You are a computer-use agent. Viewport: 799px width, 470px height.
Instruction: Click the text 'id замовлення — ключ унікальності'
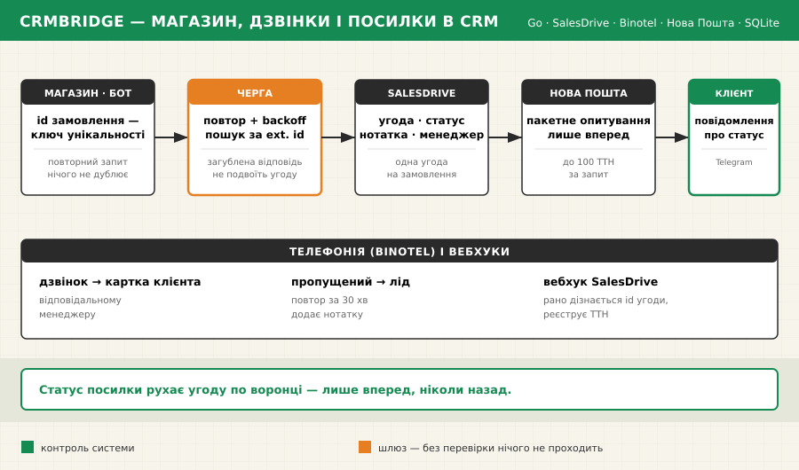tap(88, 128)
